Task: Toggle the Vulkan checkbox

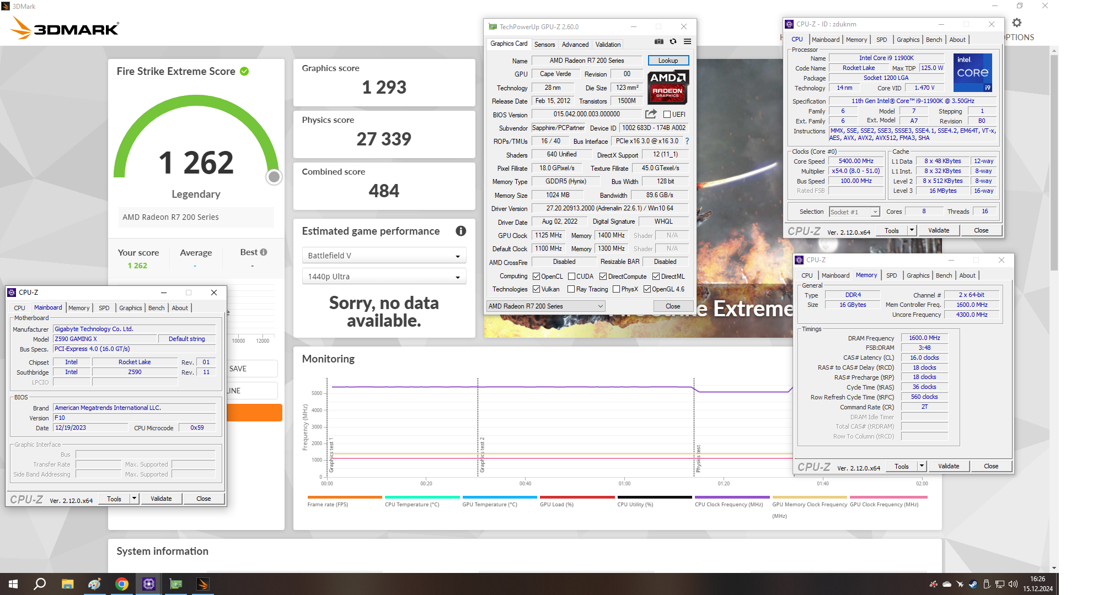Action: (536, 289)
